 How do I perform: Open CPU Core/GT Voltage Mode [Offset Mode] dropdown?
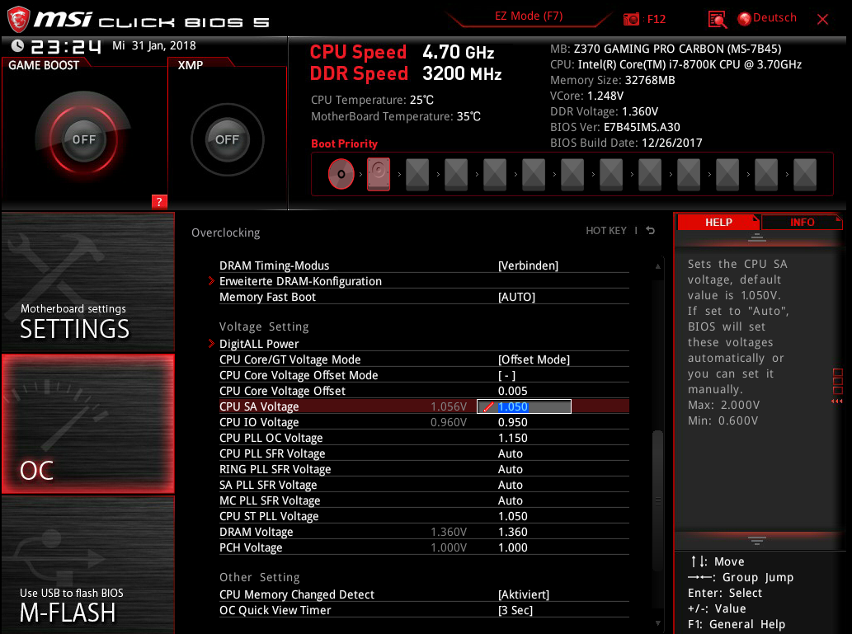534,359
